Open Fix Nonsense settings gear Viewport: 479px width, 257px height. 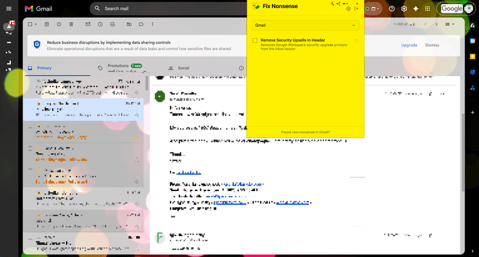click(x=348, y=9)
